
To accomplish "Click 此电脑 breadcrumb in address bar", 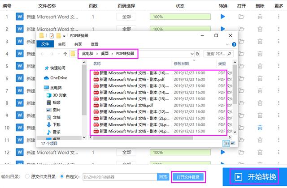I will point(88,54).
